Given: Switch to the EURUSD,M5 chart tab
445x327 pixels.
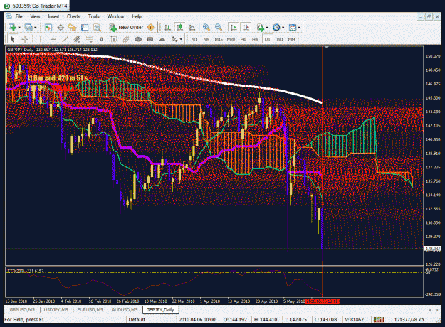Looking at the screenshot, I should click(90, 310).
